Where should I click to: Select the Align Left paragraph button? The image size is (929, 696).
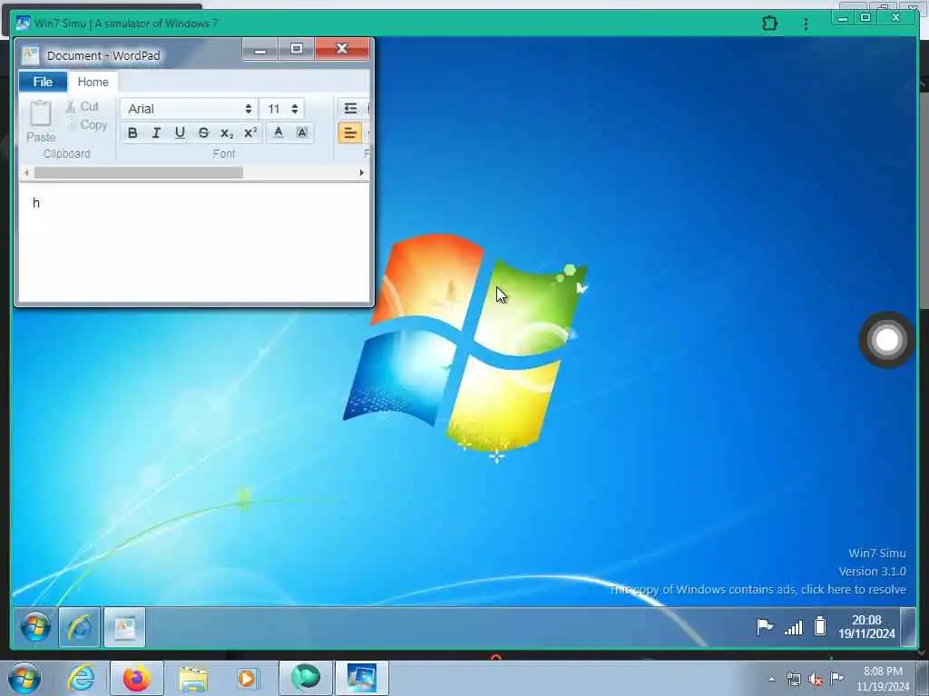349,133
